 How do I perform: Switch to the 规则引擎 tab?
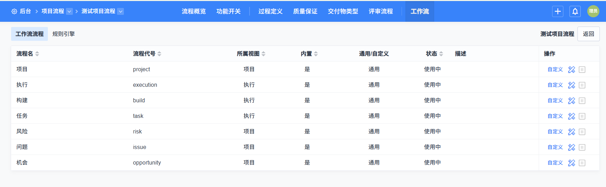tap(64, 34)
